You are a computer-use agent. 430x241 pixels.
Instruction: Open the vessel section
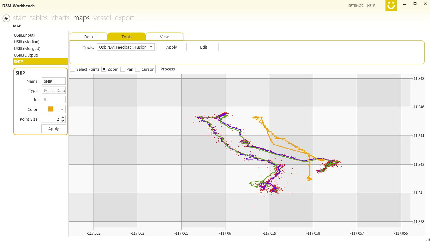[x=102, y=18]
